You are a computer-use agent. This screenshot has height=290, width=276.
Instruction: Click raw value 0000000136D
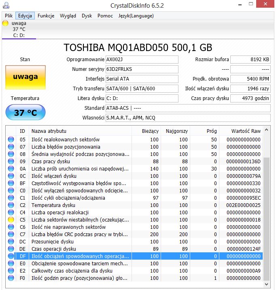pos(243,162)
